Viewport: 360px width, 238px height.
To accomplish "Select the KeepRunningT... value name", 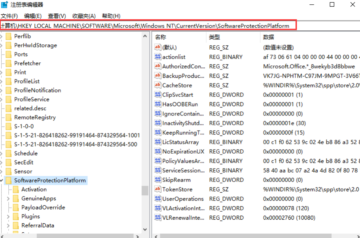I will [183, 133].
